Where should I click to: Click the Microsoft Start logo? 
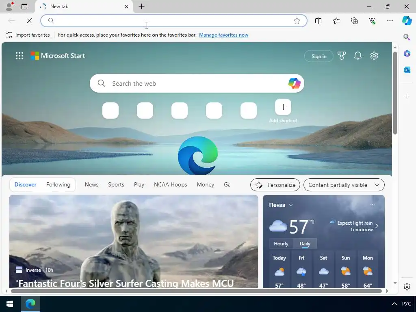click(x=58, y=56)
